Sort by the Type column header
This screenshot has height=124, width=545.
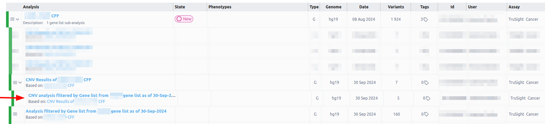[314, 7]
